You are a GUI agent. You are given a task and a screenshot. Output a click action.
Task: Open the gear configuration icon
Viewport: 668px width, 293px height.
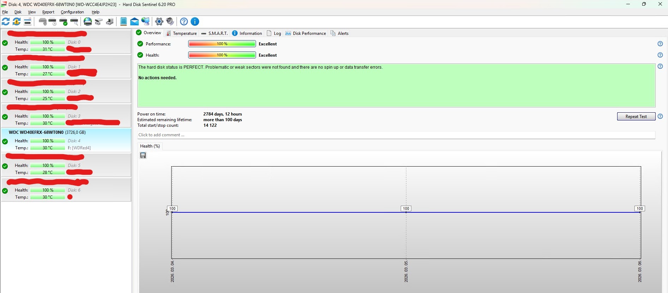(159, 21)
